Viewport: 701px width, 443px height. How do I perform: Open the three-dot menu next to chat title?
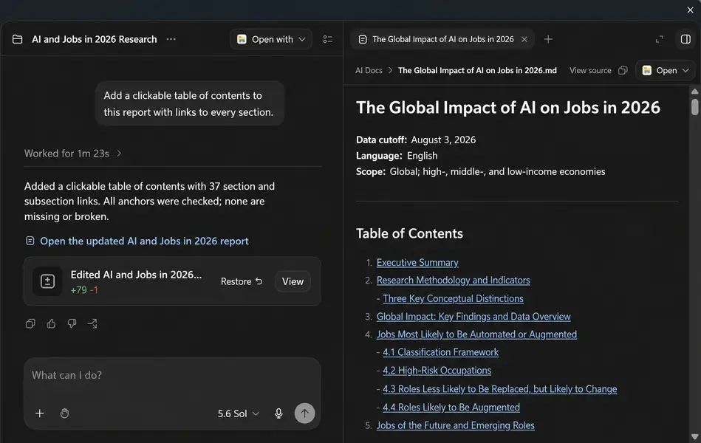(171, 39)
